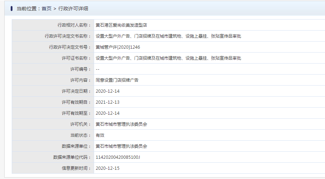The image size is (325, 179).
Task: Select the code 11420200420085100J
Action: [x=118, y=157]
